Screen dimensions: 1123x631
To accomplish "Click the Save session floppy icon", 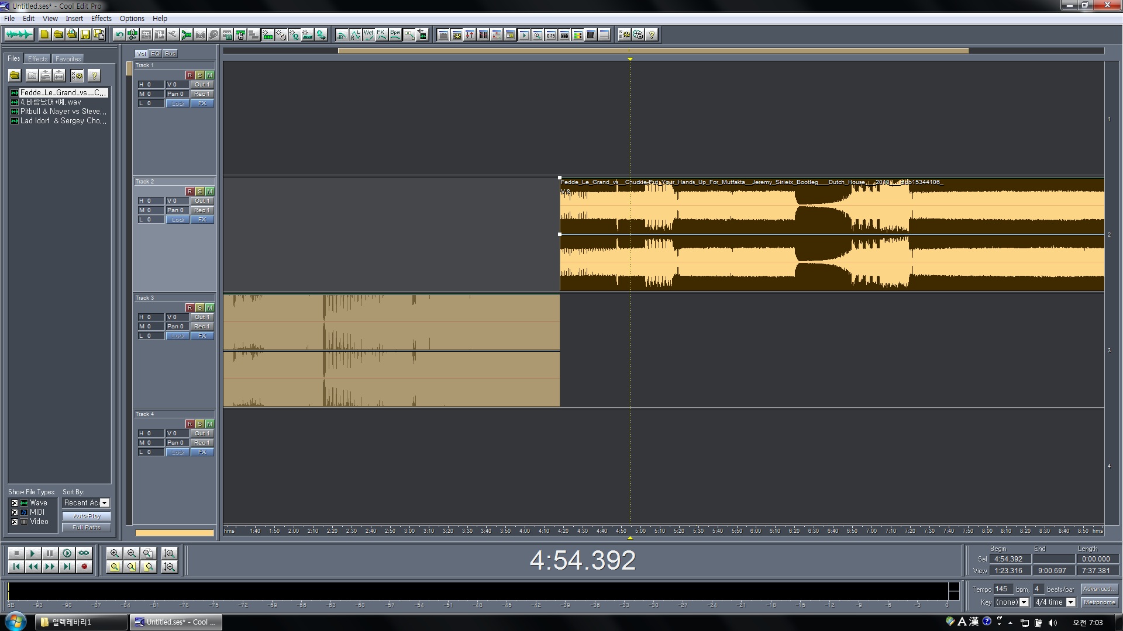I will click(x=85, y=34).
